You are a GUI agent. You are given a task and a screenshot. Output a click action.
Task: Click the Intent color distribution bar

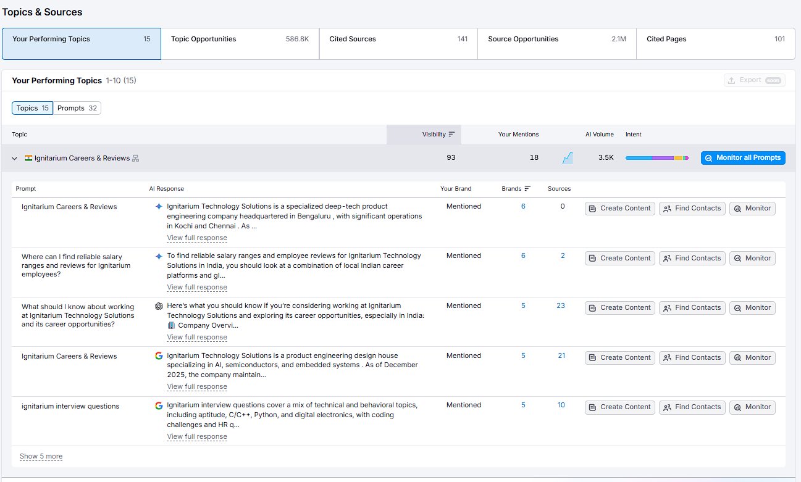(x=657, y=157)
